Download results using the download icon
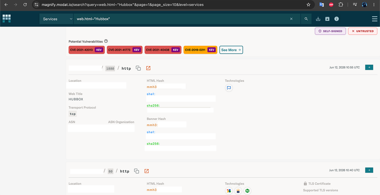 (x=318, y=19)
